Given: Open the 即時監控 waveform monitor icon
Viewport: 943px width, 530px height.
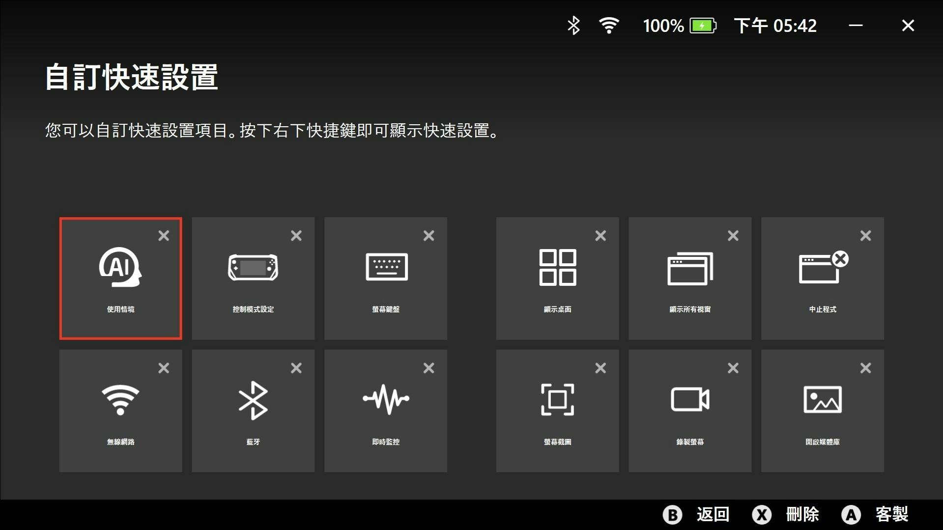Looking at the screenshot, I should point(386,399).
